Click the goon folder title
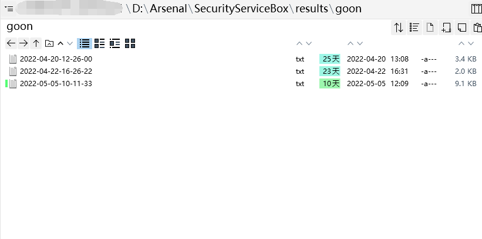 (20, 26)
